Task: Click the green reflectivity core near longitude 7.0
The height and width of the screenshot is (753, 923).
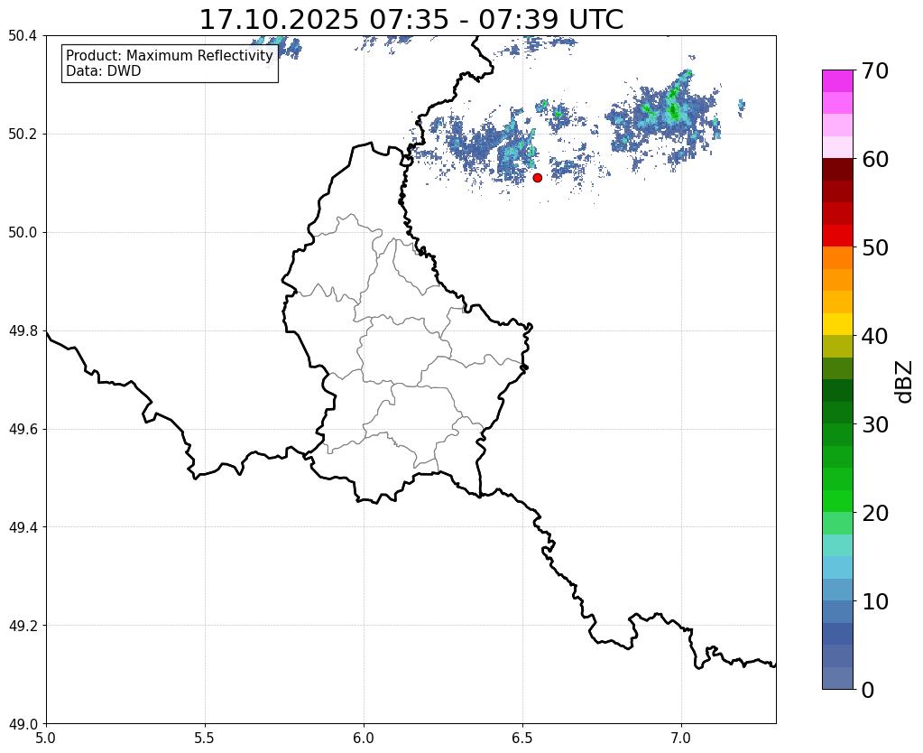Action: coord(673,110)
